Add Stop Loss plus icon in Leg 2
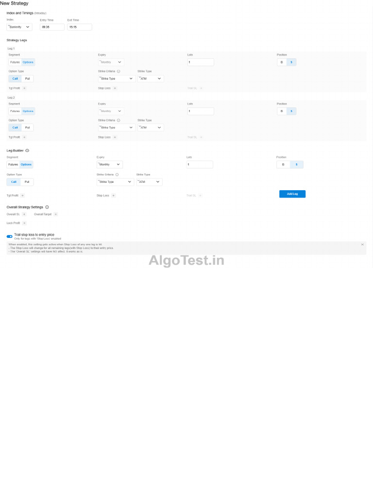 click(x=115, y=137)
